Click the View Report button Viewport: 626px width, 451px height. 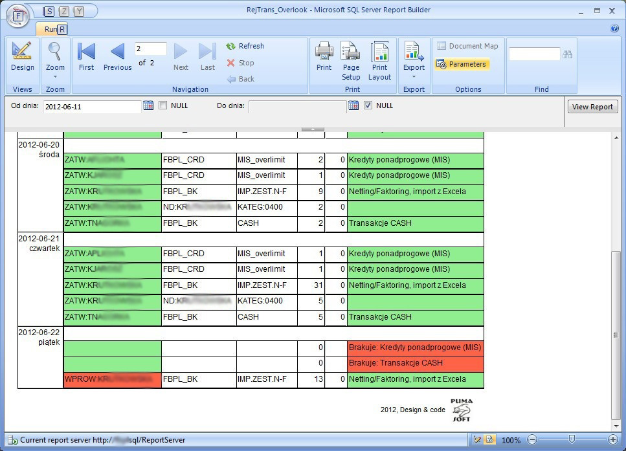pyautogui.click(x=592, y=107)
